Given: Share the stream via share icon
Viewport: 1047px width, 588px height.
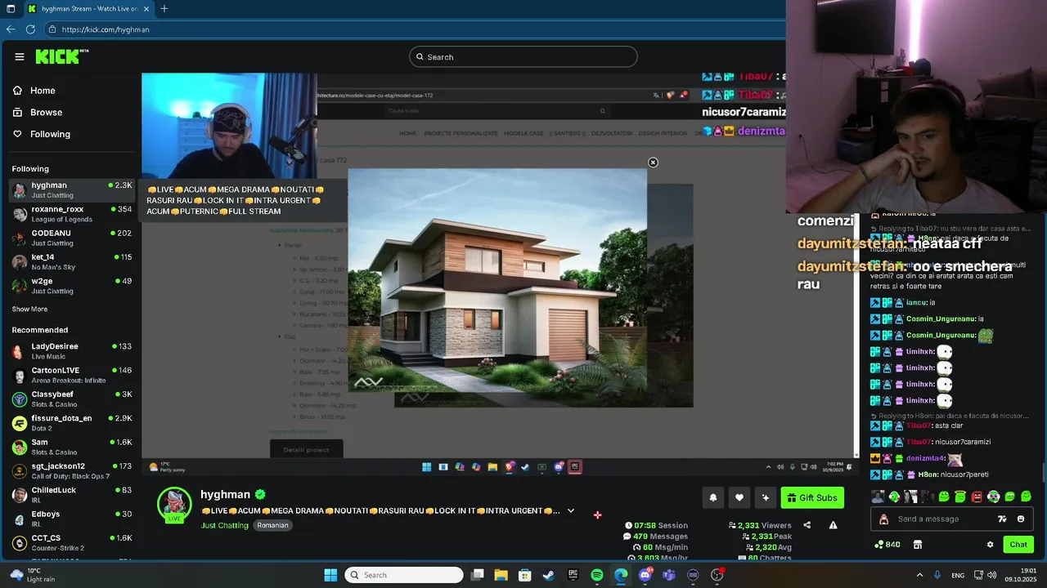Looking at the screenshot, I should click(x=807, y=525).
